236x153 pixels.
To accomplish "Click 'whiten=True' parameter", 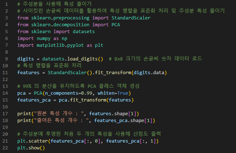I will tap(113, 93).
